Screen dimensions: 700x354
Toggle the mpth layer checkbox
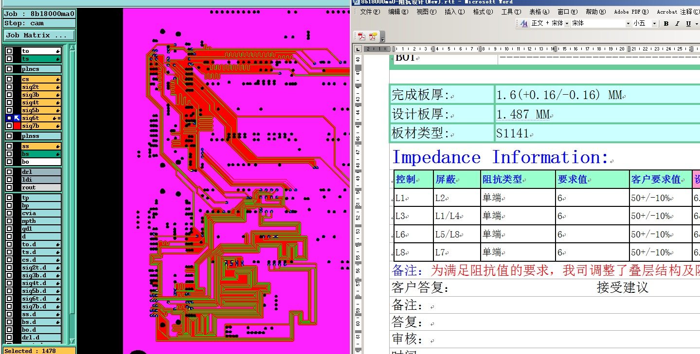[x=9, y=221]
